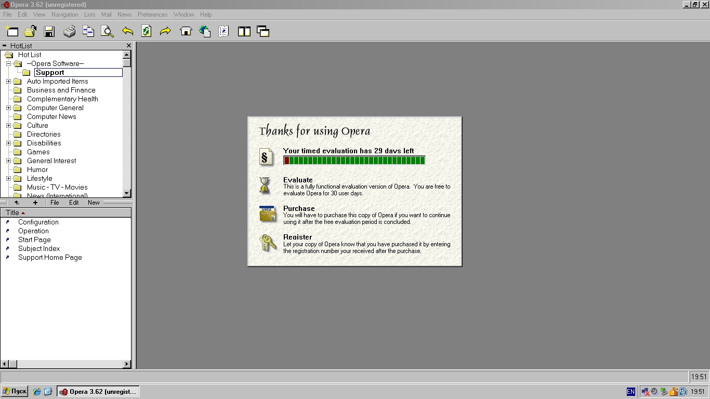Collapse the Opera Software folder

tap(8, 64)
